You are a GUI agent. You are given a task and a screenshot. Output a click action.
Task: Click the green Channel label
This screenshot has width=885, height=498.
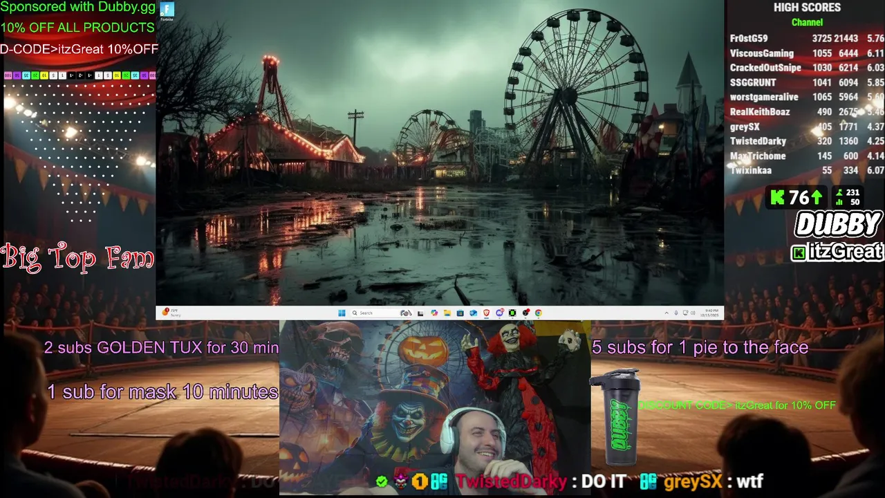[807, 22]
